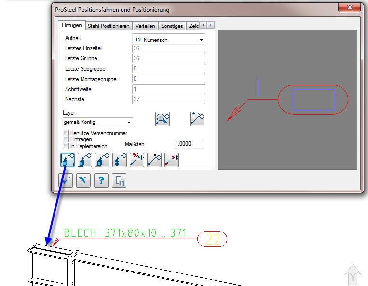Check the In Papierbereich option
Image resolution: width=368 pixels, height=286 pixels.
pos(66,146)
